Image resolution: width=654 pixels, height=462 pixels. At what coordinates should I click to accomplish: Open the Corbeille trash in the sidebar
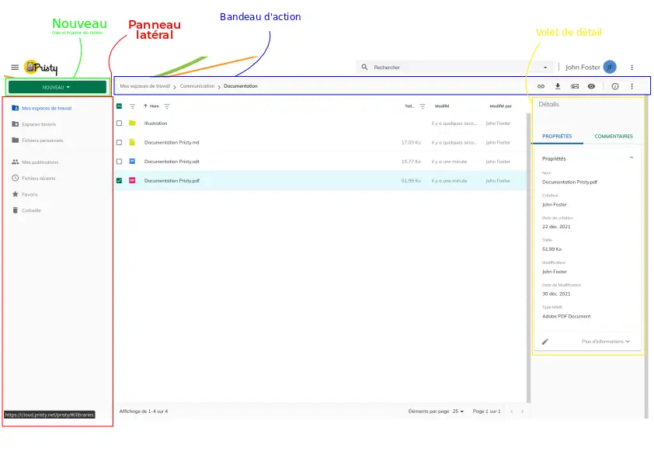[x=31, y=210]
